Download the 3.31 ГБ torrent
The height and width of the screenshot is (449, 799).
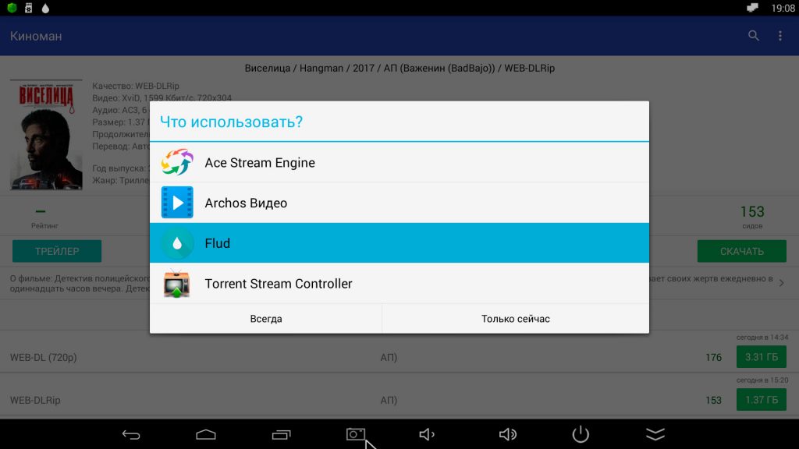point(762,357)
